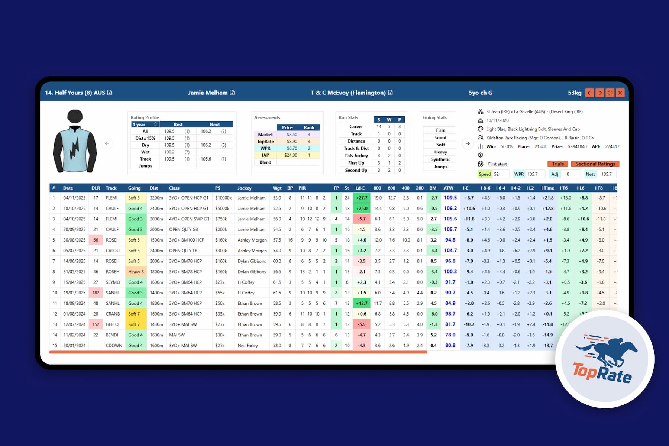This screenshot has height=446, width=669.
Task: Click the ATW column header
Action: click(449, 188)
